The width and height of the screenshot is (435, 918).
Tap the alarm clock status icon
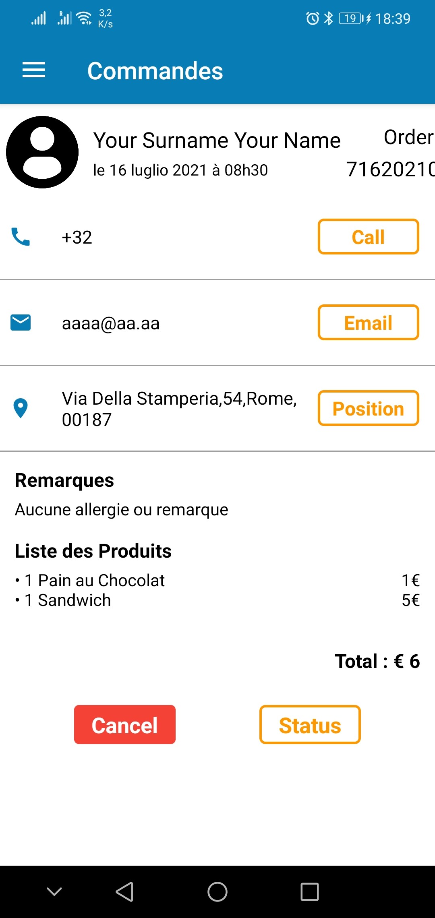pos(312,19)
